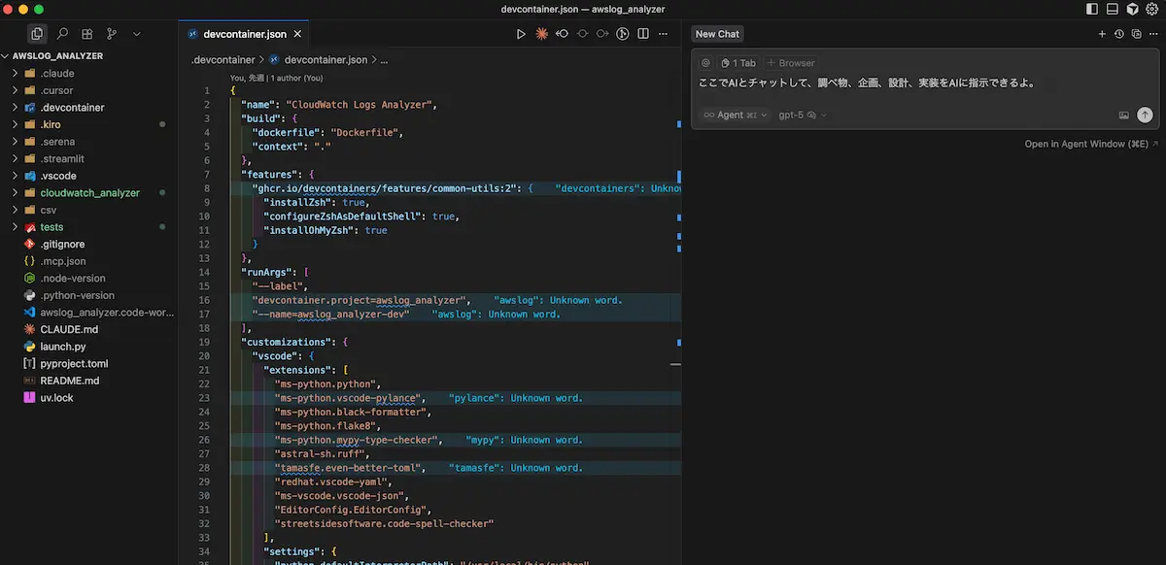Open chat history clock icon

tap(1119, 34)
